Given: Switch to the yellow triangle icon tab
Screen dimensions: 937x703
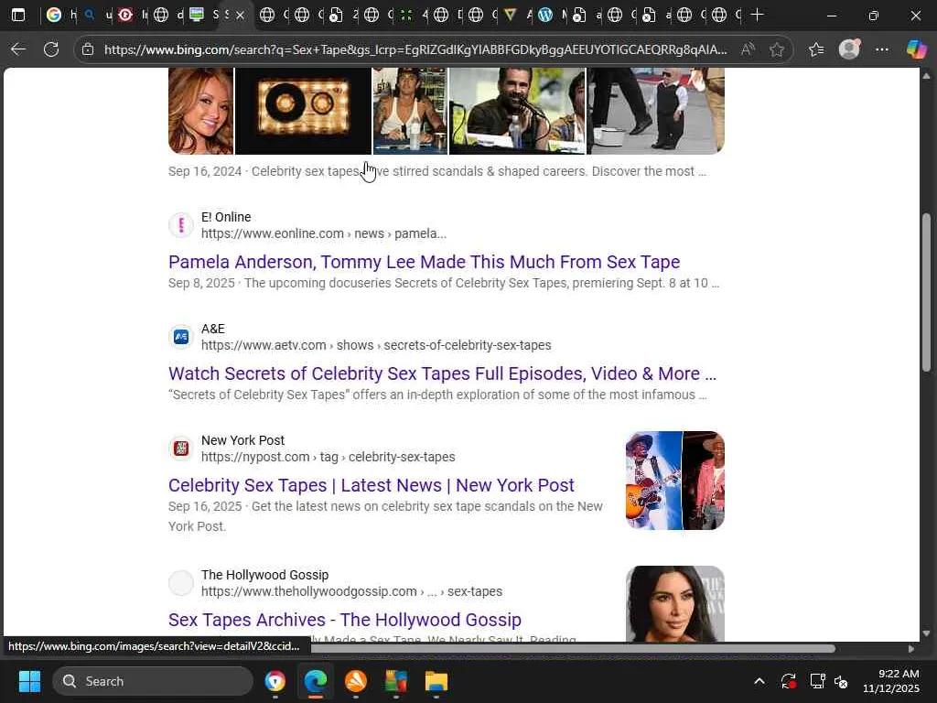Looking at the screenshot, I should click(511, 15).
